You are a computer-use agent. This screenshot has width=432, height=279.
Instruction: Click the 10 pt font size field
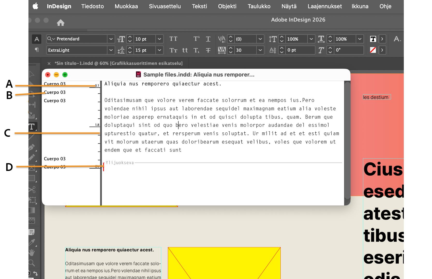point(145,39)
